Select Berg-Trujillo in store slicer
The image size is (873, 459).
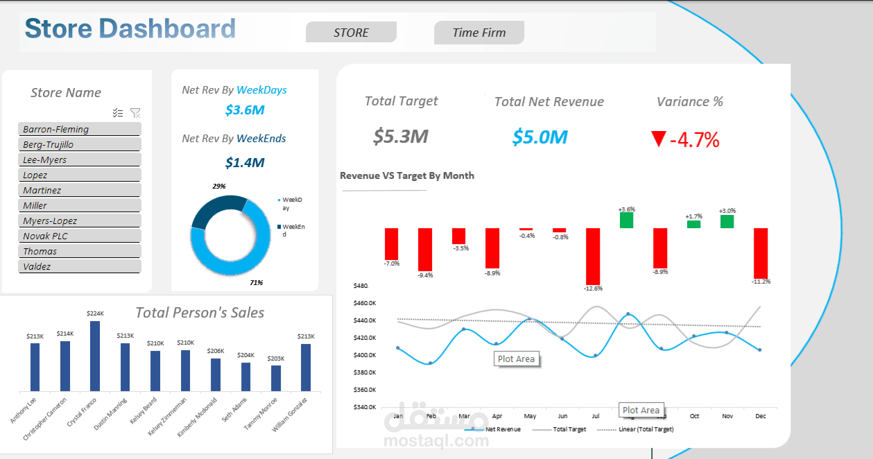coord(80,144)
